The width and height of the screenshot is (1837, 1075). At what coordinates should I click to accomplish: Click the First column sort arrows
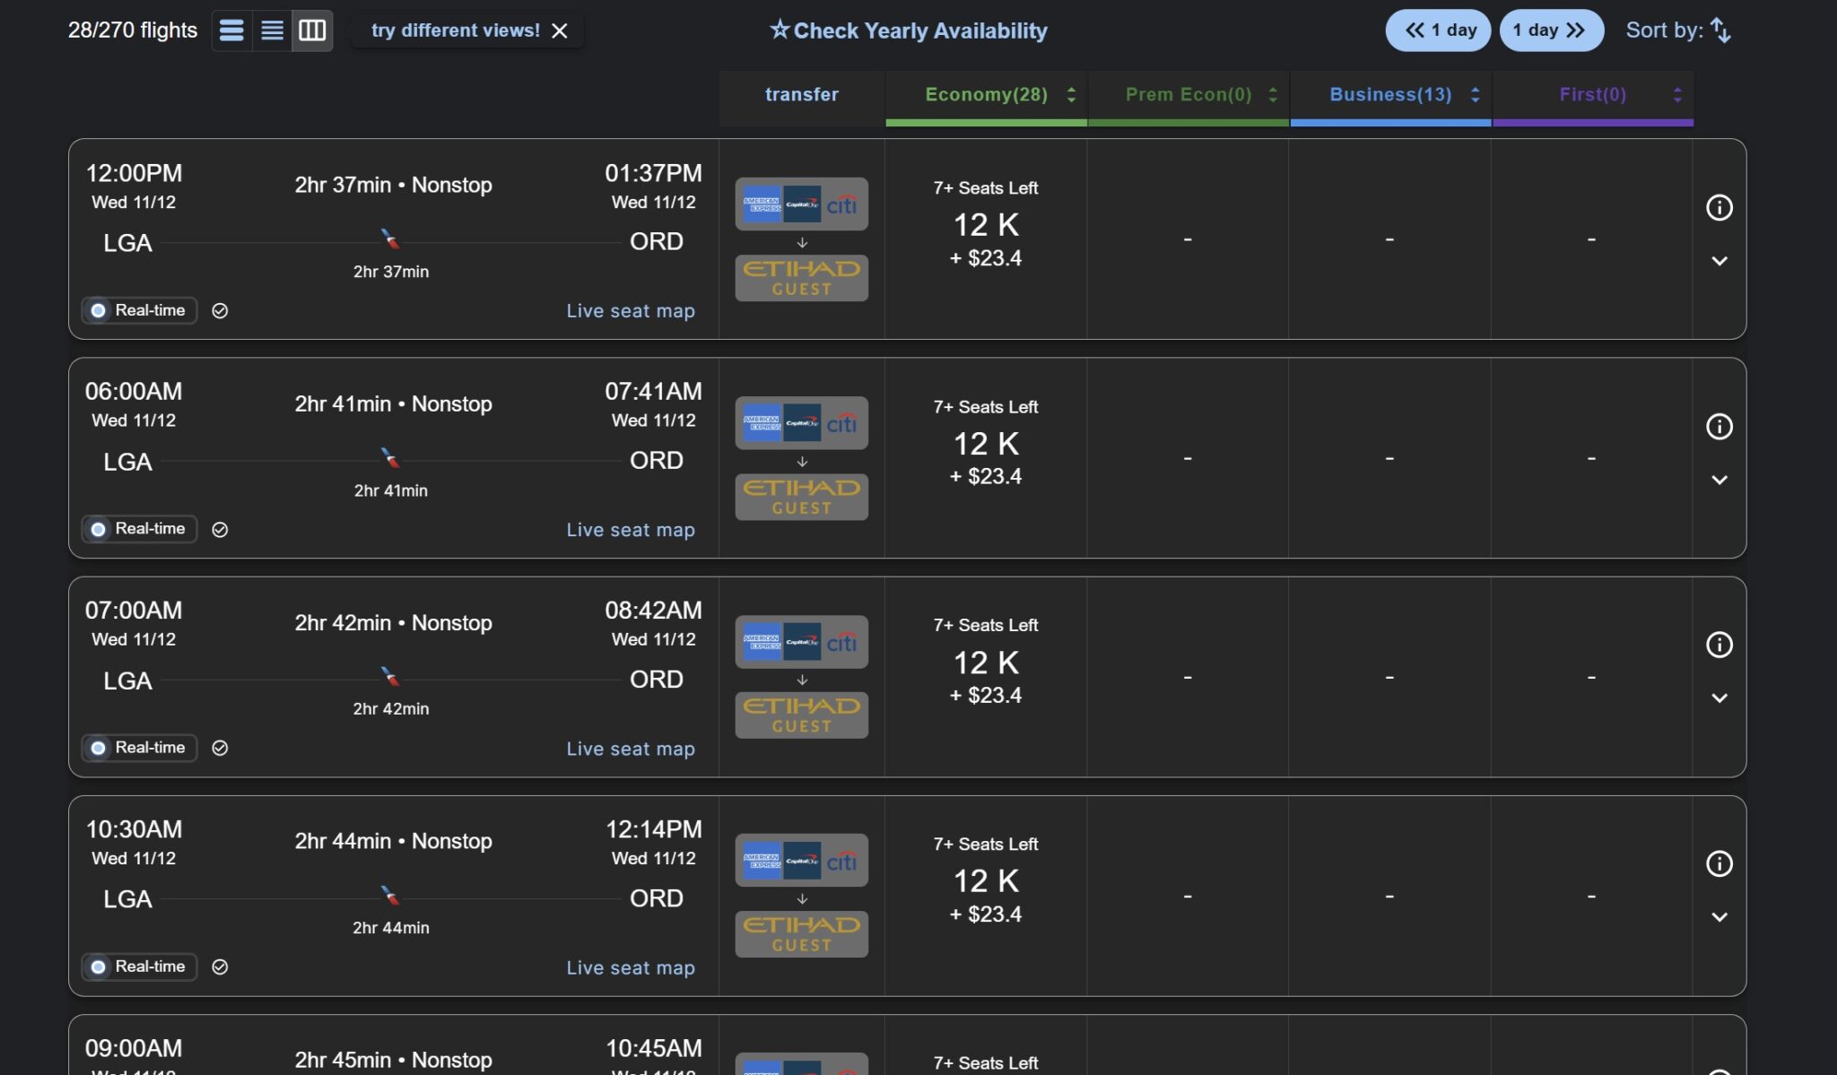(1677, 95)
